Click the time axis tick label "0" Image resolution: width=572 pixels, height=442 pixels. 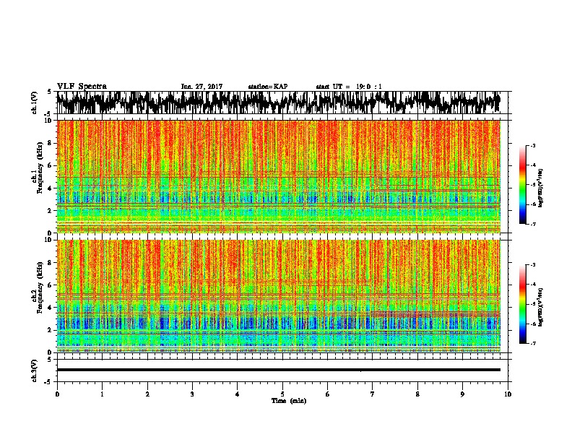click(57, 394)
